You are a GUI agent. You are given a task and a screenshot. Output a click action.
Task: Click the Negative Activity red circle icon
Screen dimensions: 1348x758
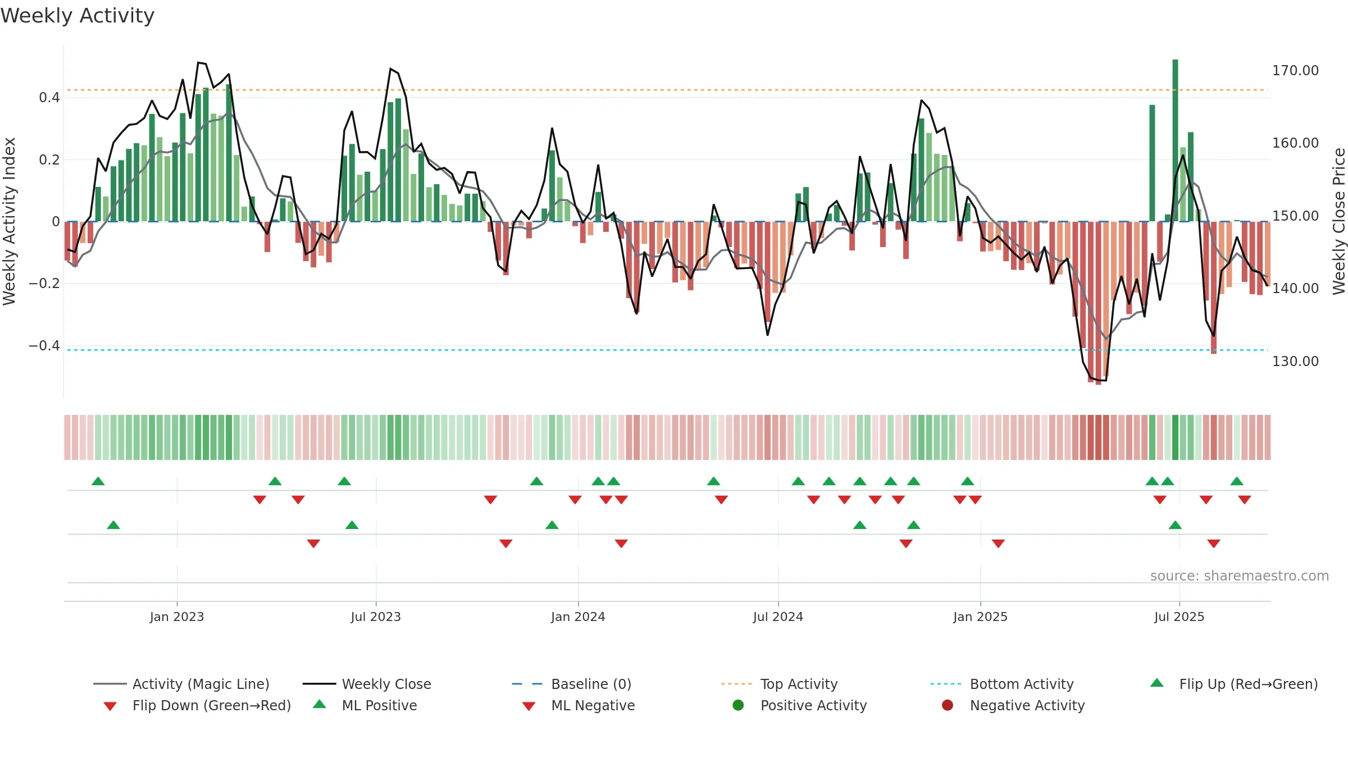tap(948, 705)
